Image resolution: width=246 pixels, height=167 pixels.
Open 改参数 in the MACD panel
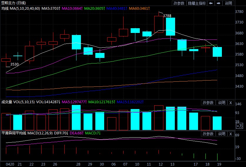[208, 133]
